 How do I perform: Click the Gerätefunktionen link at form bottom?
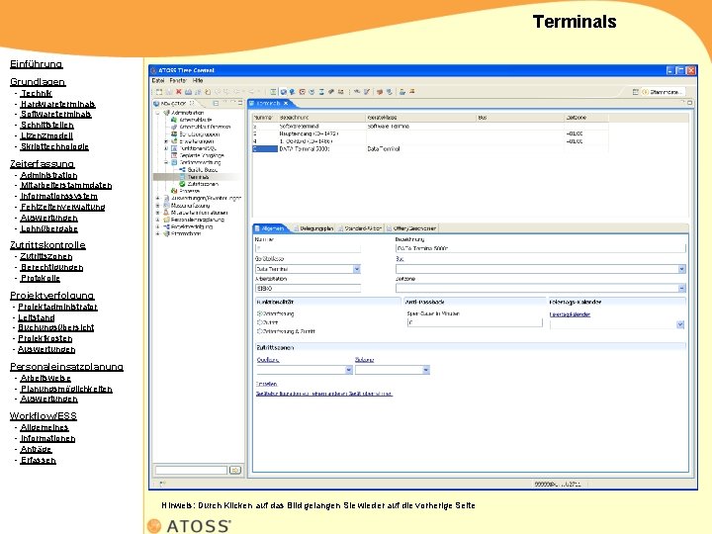[324, 394]
